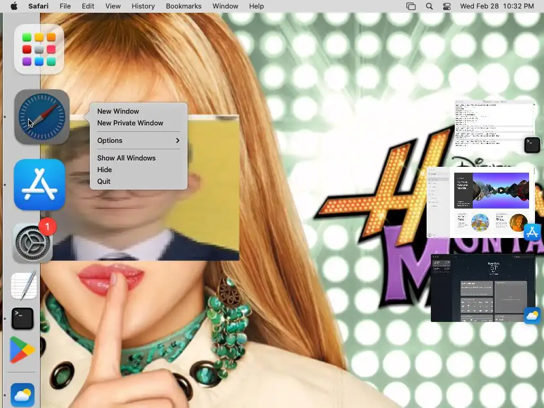Open the Bookmarks menu
544x408 pixels.
point(183,6)
